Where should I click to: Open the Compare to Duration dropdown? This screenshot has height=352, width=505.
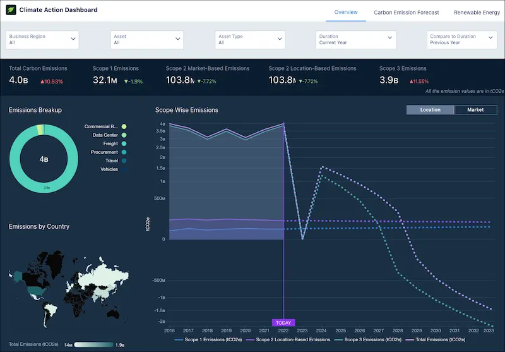coord(462,40)
